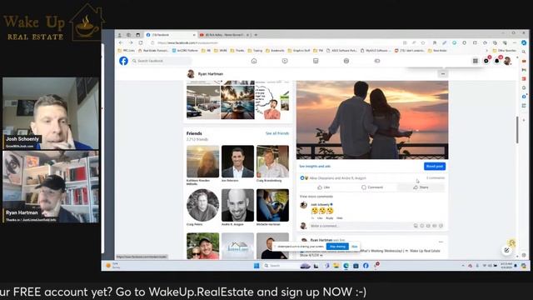Click into the Search Facebook field

[x=162, y=61]
